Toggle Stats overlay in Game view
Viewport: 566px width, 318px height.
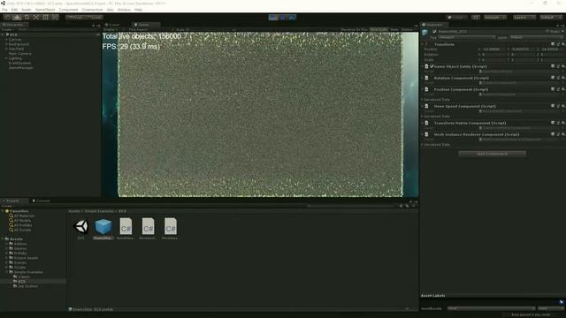(x=394, y=29)
